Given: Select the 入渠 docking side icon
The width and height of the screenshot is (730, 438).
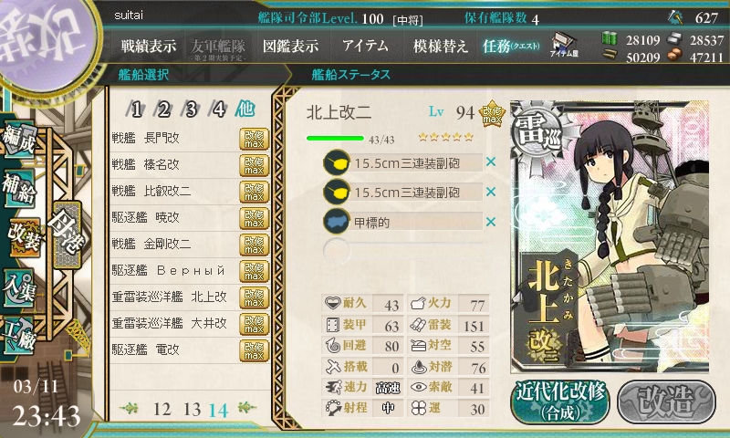Looking at the screenshot, I should point(18,287).
